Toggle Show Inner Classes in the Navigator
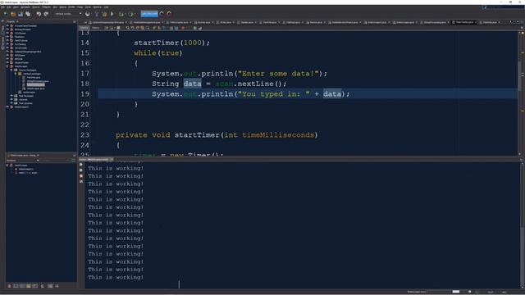This screenshot has height=295, width=525. [x=35, y=286]
